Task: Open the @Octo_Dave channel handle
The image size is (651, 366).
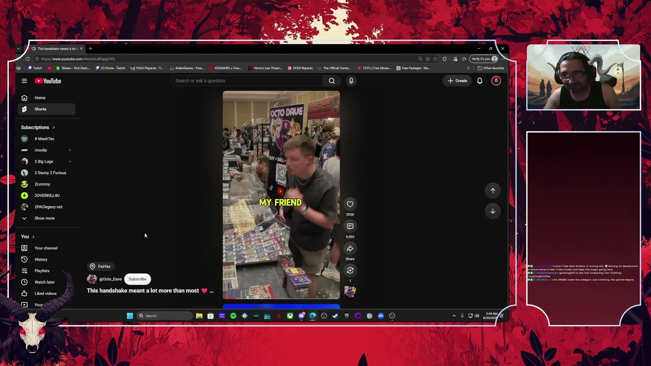Action: coord(110,279)
